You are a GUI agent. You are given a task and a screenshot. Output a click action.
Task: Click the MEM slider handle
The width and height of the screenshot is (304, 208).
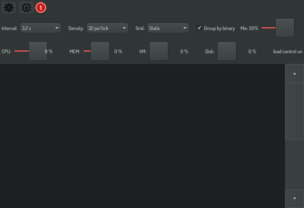tap(100, 51)
